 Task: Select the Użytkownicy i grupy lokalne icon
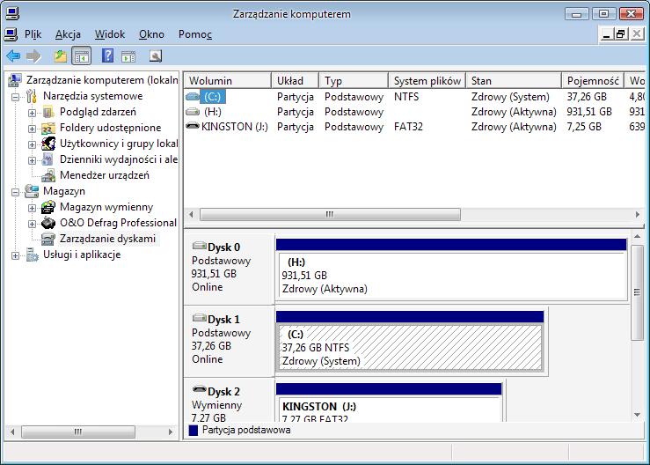[x=48, y=144]
